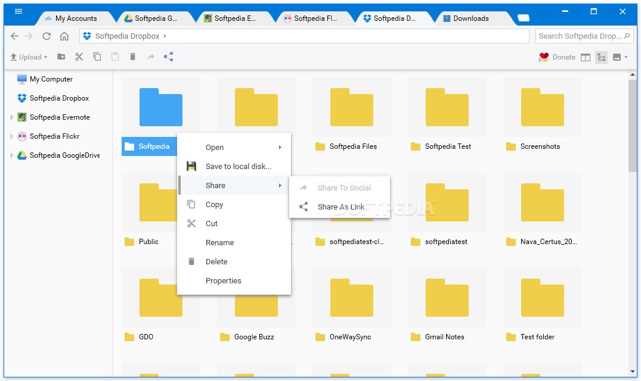641x381 pixels.
Task: Select the Test folder thumbnail
Action: (x=543, y=298)
